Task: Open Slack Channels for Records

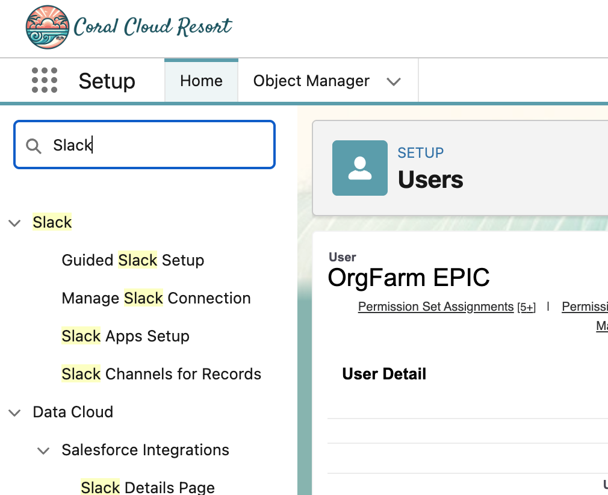Action: (161, 374)
